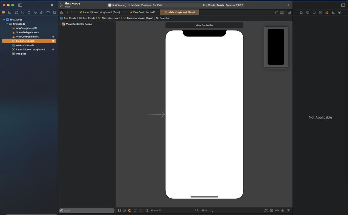The height and width of the screenshot is (215, 348).
Task: Show the File inspector
Action: pyautogui.click(x=301, y=12)
